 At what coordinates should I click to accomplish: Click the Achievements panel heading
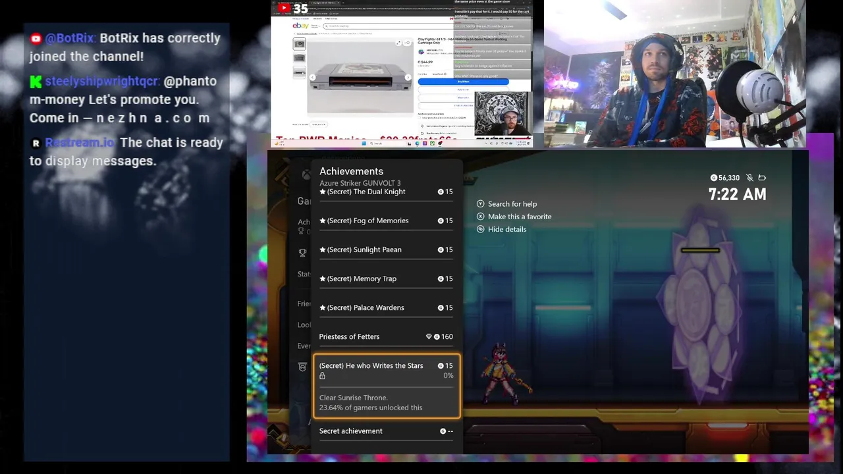[351, 171]
